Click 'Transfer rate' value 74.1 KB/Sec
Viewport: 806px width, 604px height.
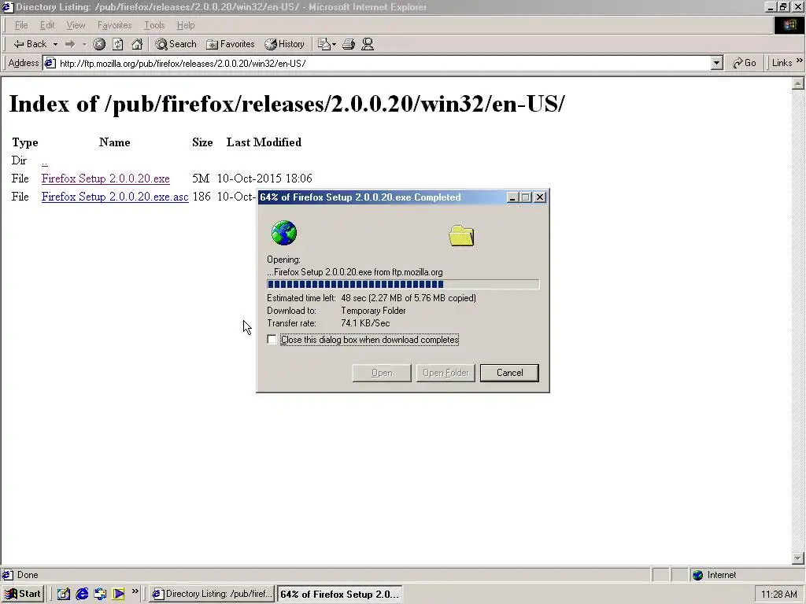point(365,323)
